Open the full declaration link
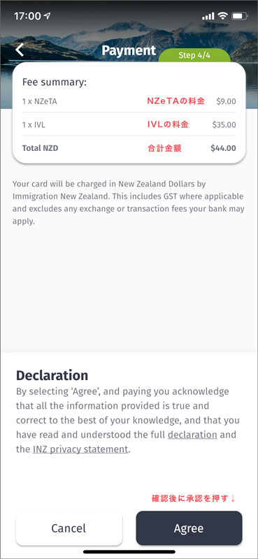 click(192, 435)
